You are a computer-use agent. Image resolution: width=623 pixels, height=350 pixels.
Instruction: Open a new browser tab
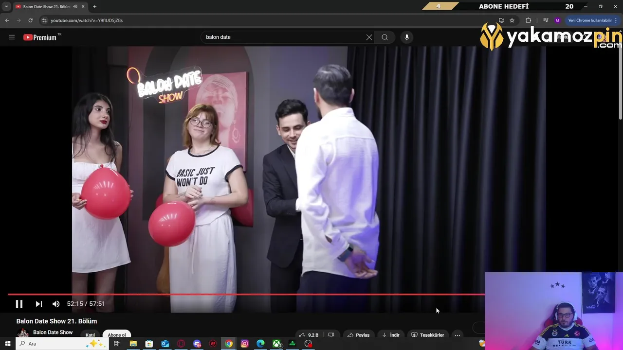pyautogui.click(x=94, y=6)
